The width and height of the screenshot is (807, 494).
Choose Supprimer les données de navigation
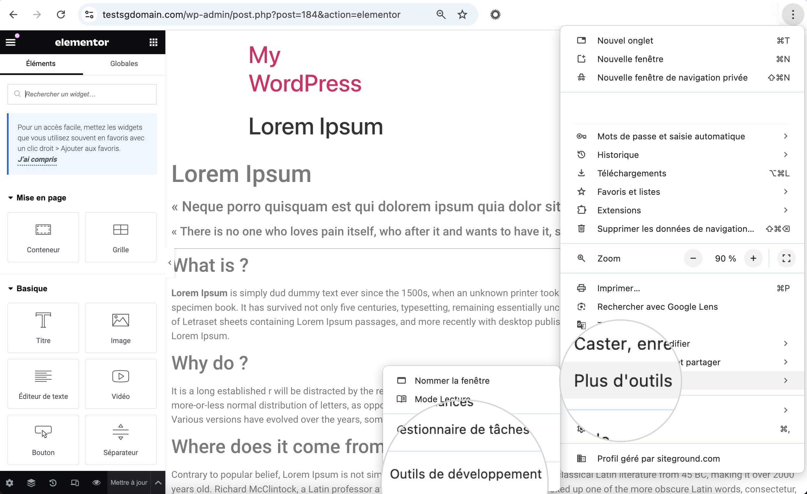tap(682, 229)
